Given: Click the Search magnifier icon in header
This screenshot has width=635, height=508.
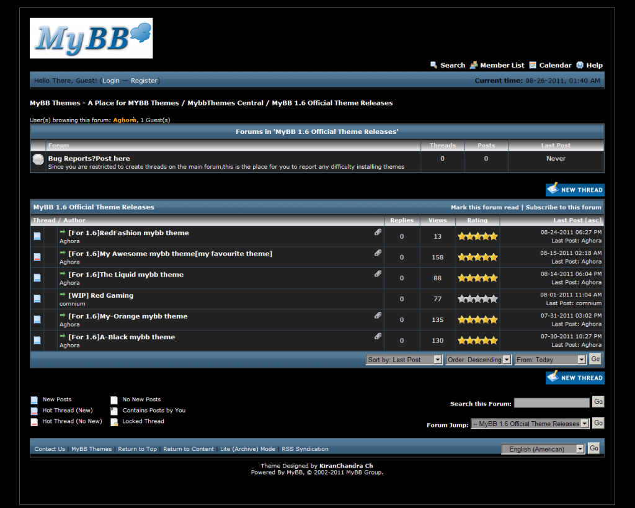Looking at the screenshot, I should click(x=434, y=65).
